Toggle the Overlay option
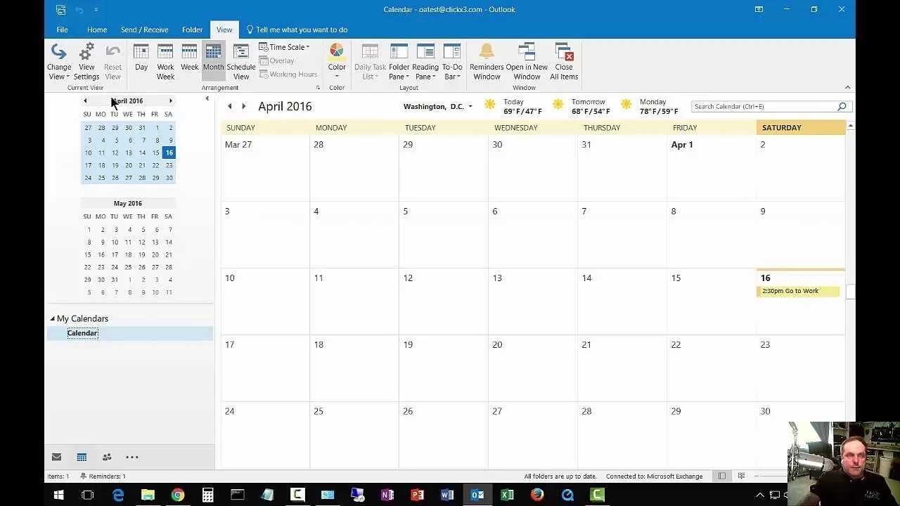900x506 pixels. 277,60
